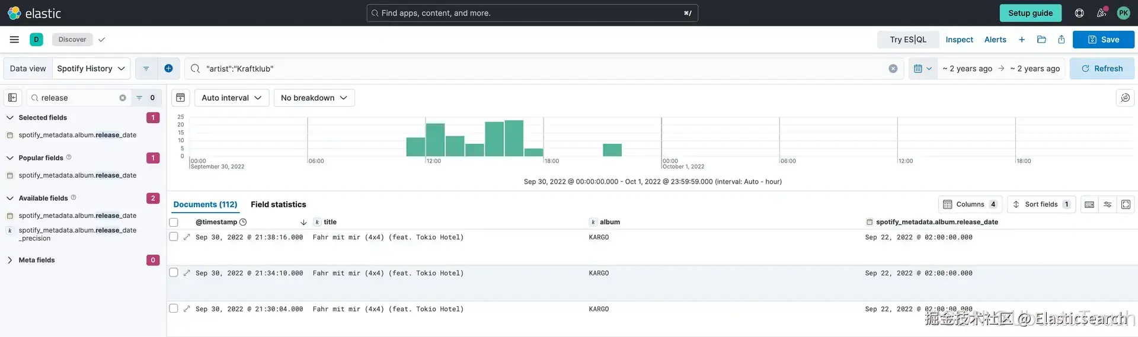Check the second document row checkbox
The image size is (1138, 337).
[174, 272]
